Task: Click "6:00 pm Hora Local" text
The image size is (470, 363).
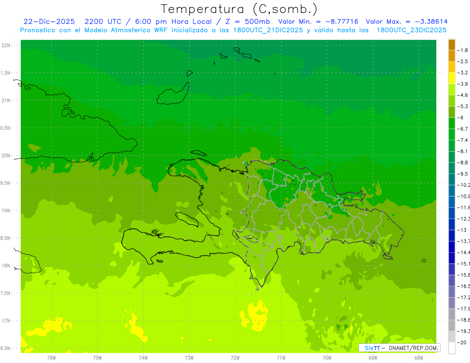Action: click(x=173, y=22)
